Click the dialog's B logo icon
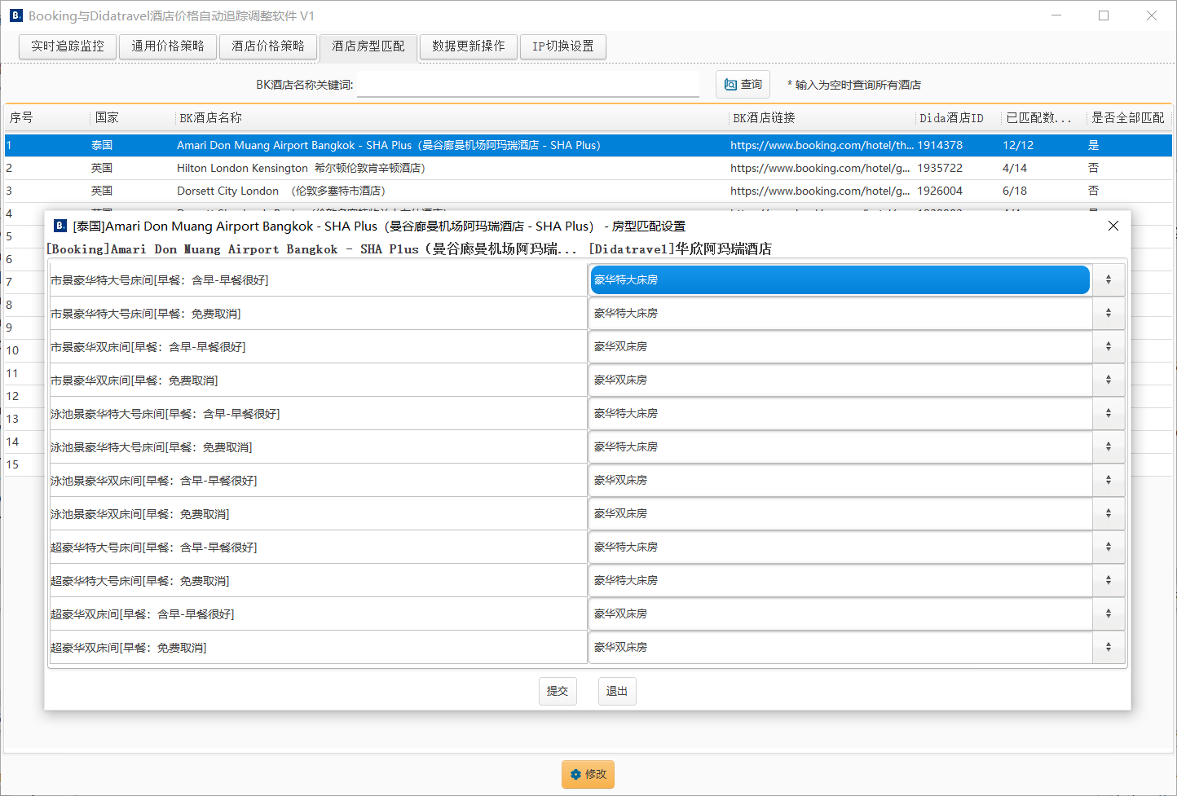The image size is (1177, 796). pos(60,226)
